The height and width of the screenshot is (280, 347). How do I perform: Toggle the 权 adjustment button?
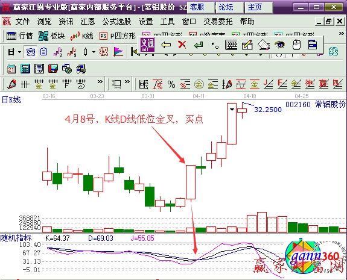click(x=104, y=52)
